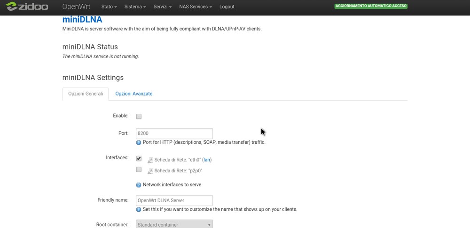Image resolution: width=470 pixels, height=228 pixels.
Task: Open the NAS Services menu
Action: click(x=196, y=7)
